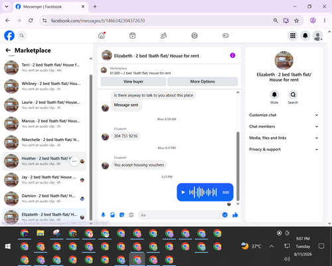Open the Windows notification center icon
332x266 pixels.
[321, 246]
